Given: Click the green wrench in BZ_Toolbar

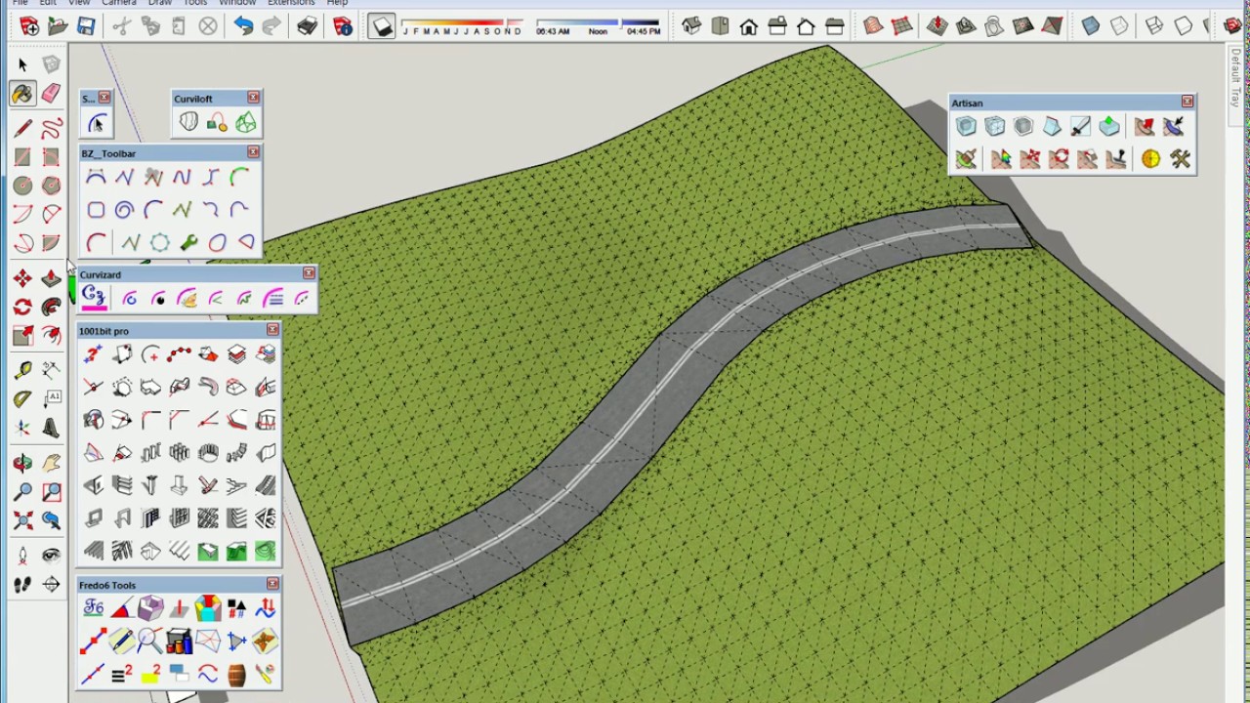Looking at the screenshot, I should pos(188,242).
